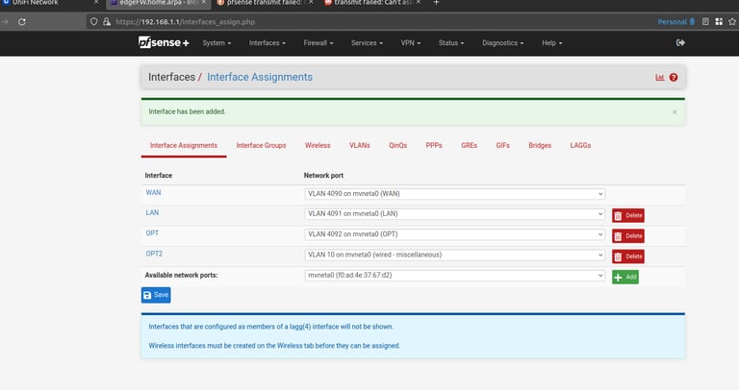Switch to the QinQs tab
Viewport: 739px width, 390px height.
[x=397, y=146]
